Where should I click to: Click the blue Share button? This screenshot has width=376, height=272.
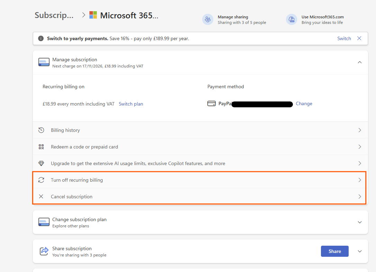[335, 251]
